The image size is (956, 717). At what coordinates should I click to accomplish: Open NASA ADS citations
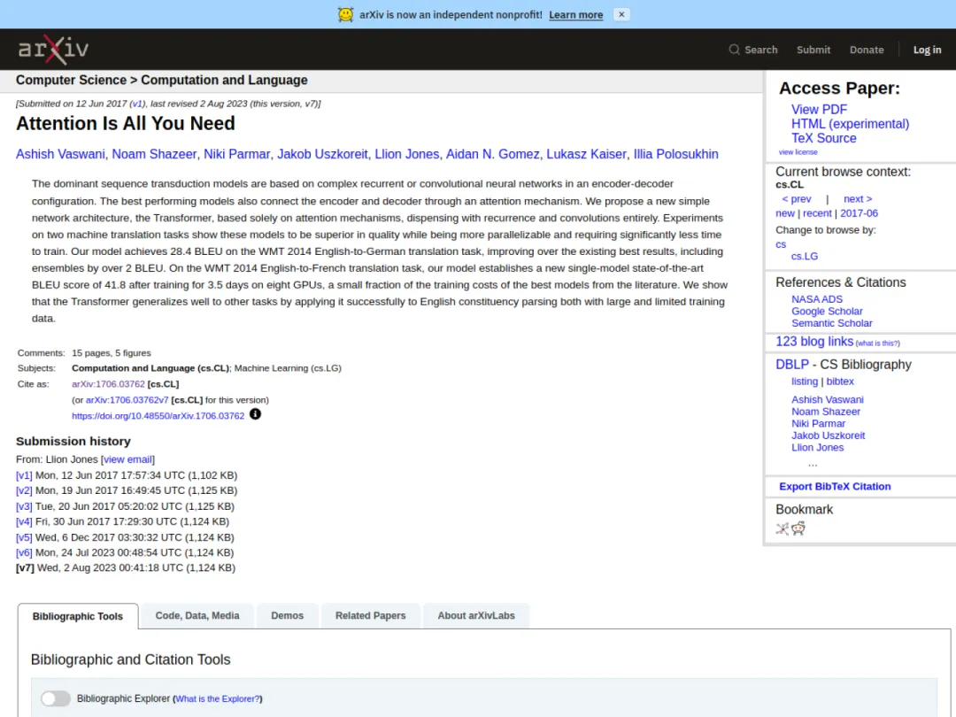click(x=816, y=299)
